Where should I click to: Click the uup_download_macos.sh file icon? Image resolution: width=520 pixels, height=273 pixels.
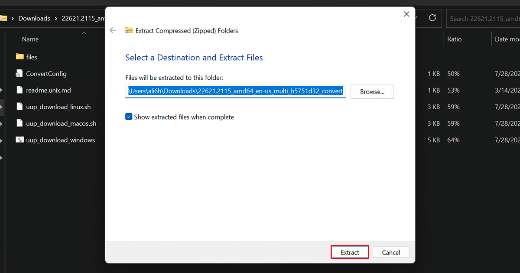point(19,123)
